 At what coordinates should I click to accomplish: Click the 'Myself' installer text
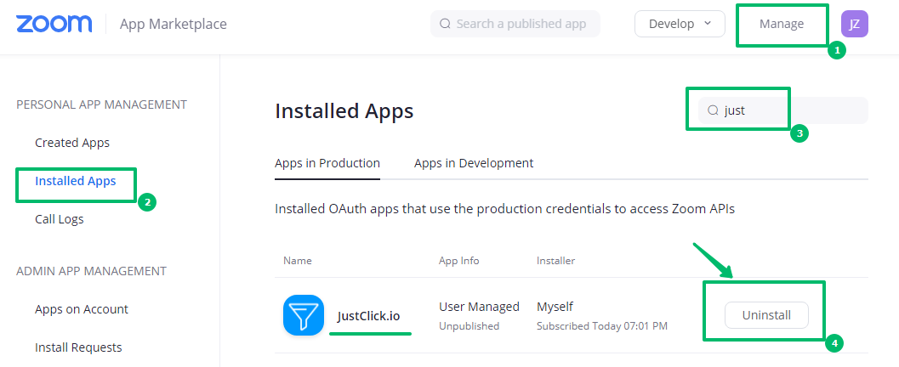[555, 307]
